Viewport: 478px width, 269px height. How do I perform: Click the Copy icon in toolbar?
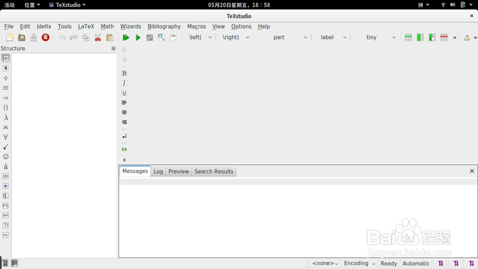pos(86,37)
